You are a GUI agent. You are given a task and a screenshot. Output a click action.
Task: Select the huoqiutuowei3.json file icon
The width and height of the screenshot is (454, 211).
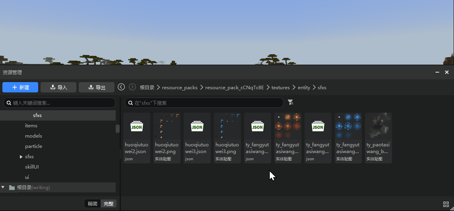coord(197,127)
